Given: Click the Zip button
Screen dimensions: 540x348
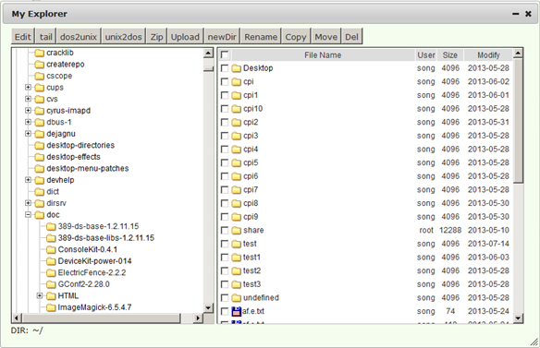Looking at the screenshot, I should pyautogui.click(x=156, y=37).
